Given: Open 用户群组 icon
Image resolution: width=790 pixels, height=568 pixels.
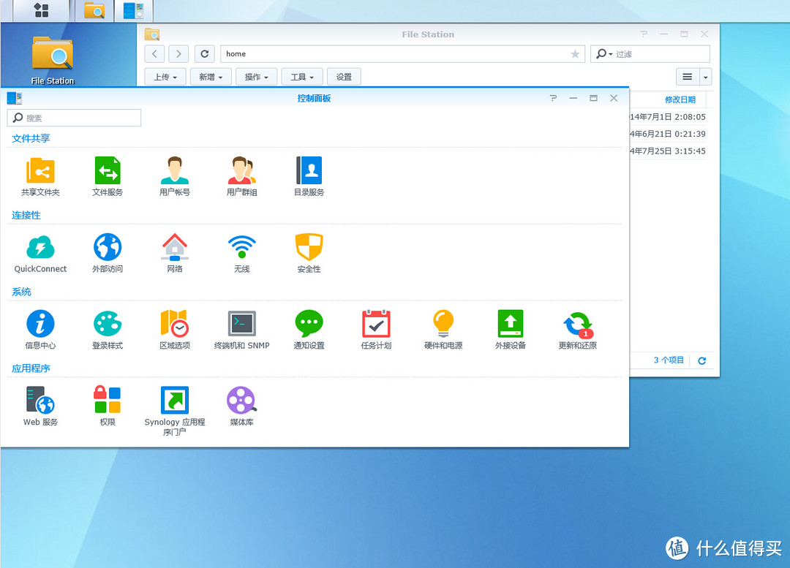Looking at the screenshot, I should [242, 175].
